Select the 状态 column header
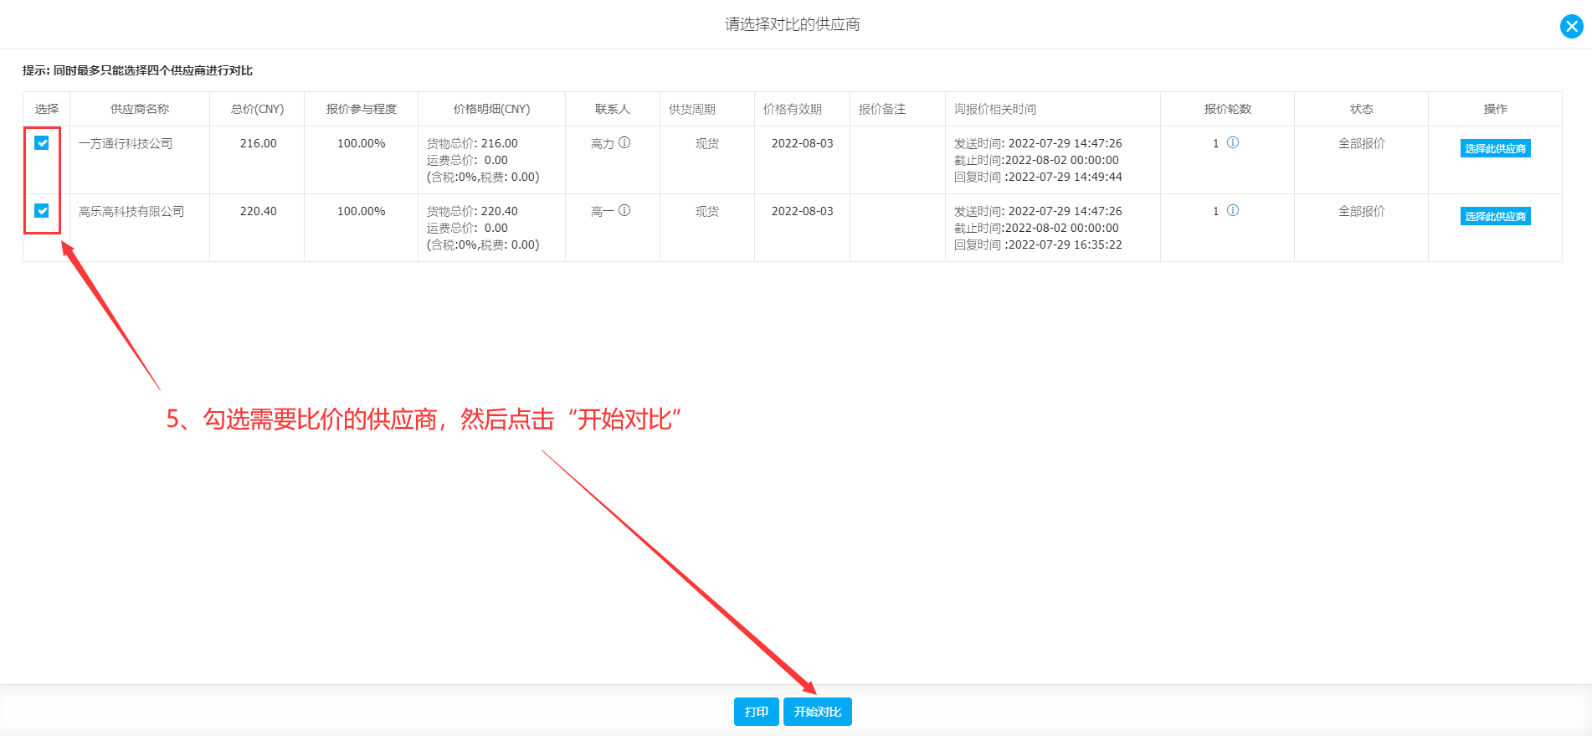The height and width of the screenshot is (736, 1592). click(1362, 109)
